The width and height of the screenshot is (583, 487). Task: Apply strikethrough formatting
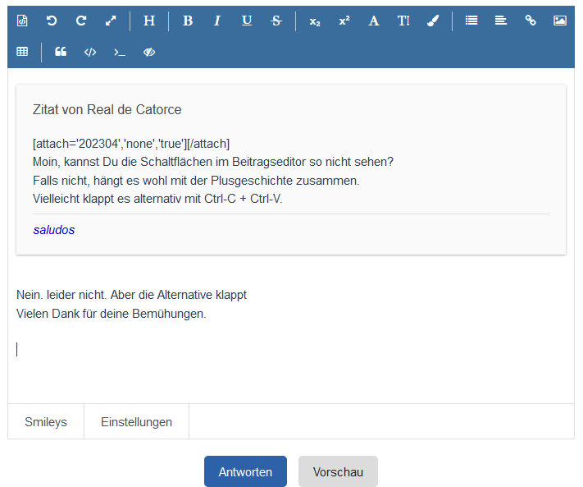tap(276, 21)
